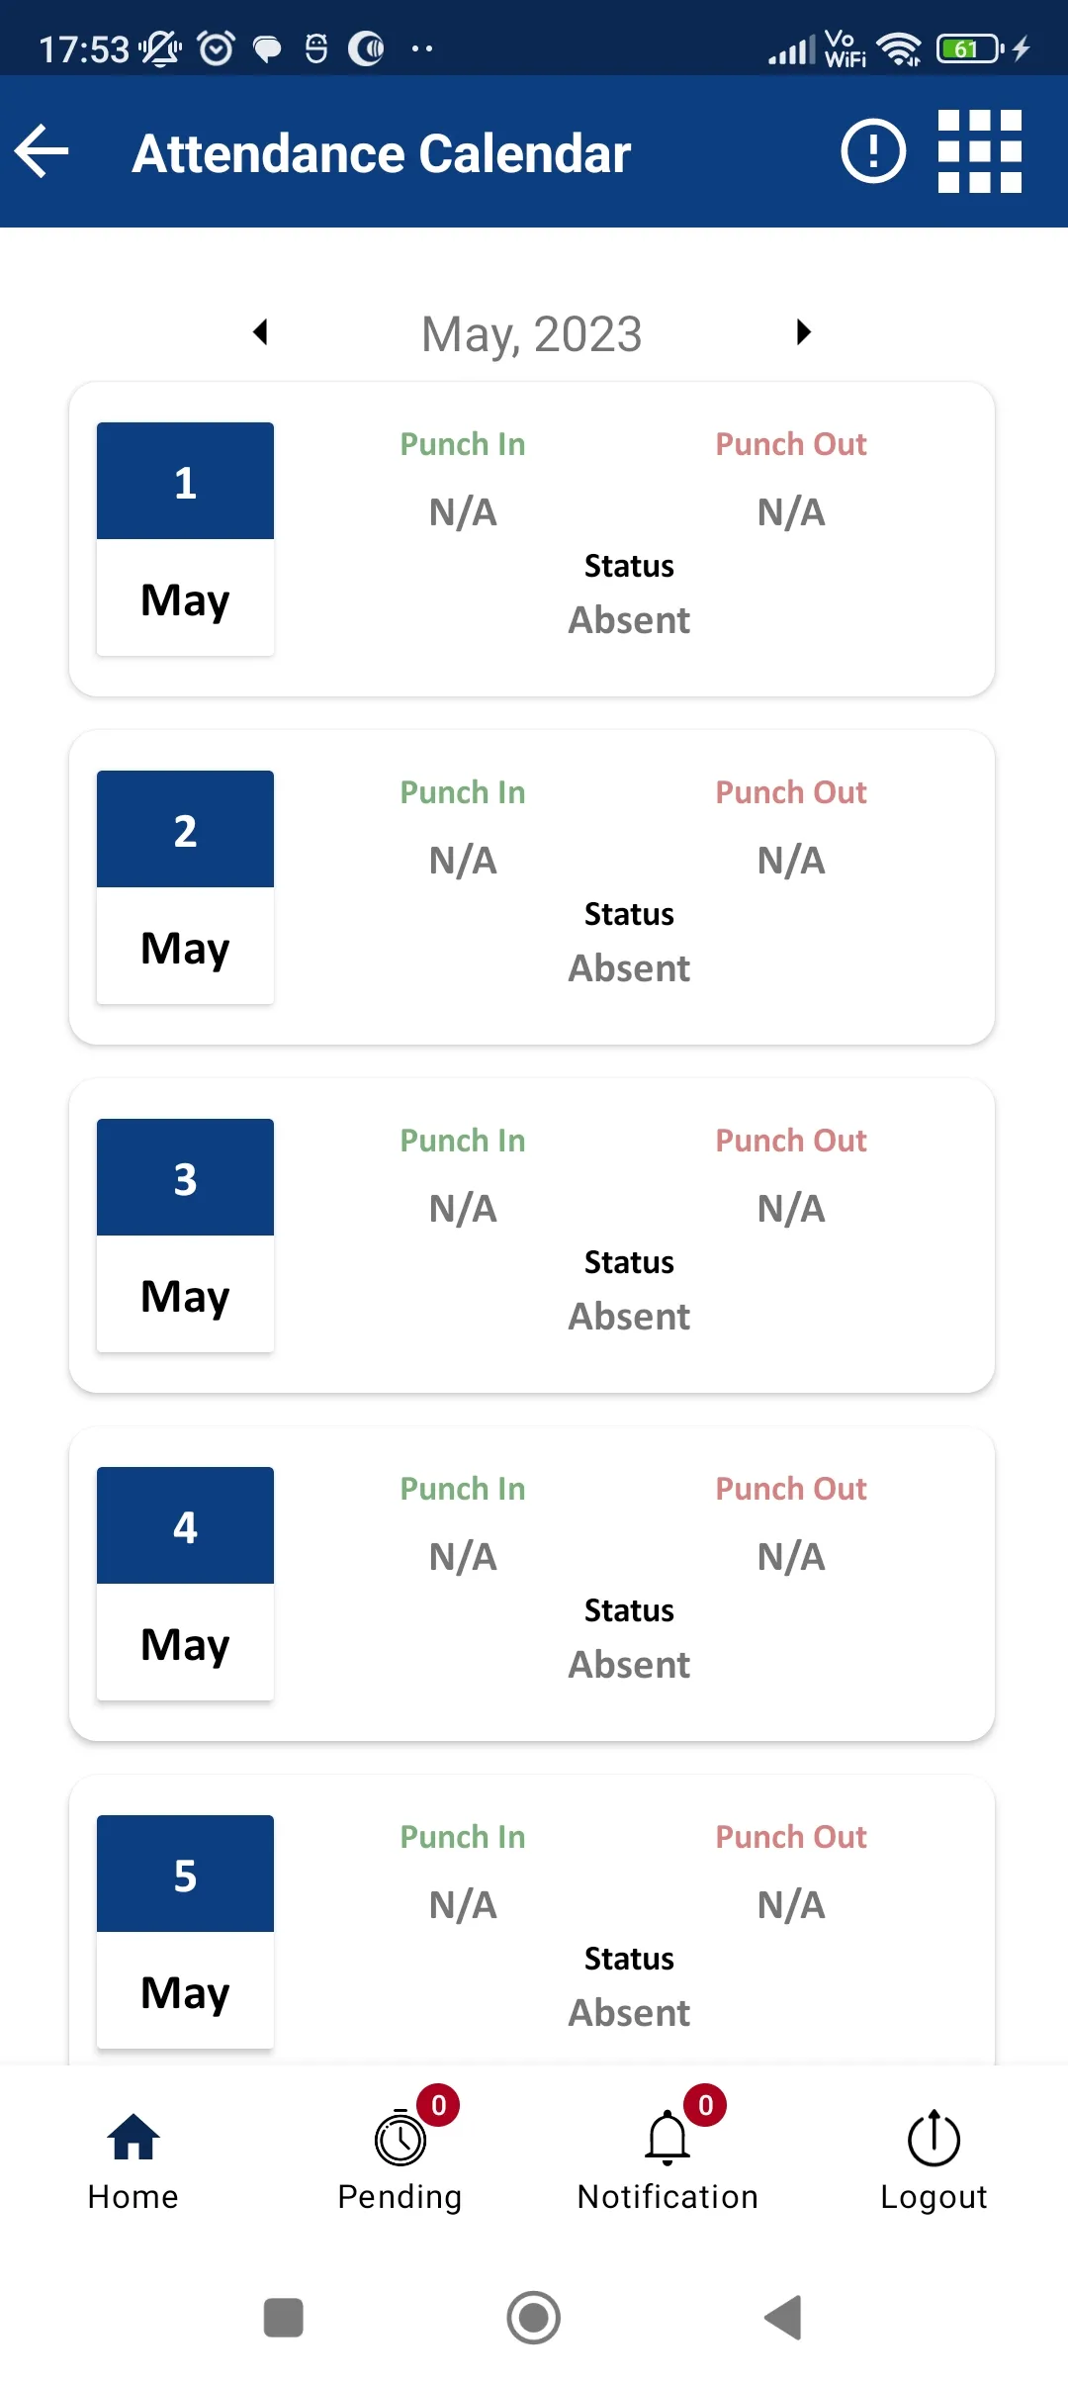Select the 5 May date tile

(x=185, y=1932)
